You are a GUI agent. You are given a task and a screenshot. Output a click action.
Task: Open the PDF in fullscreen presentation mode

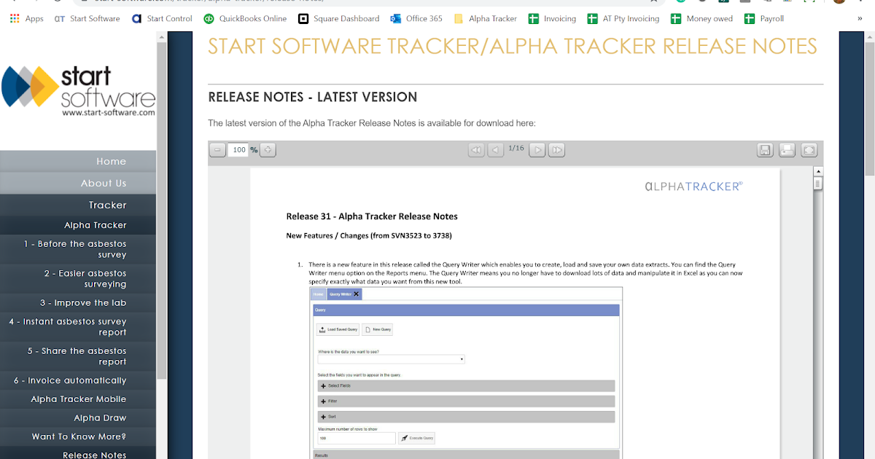809,149
